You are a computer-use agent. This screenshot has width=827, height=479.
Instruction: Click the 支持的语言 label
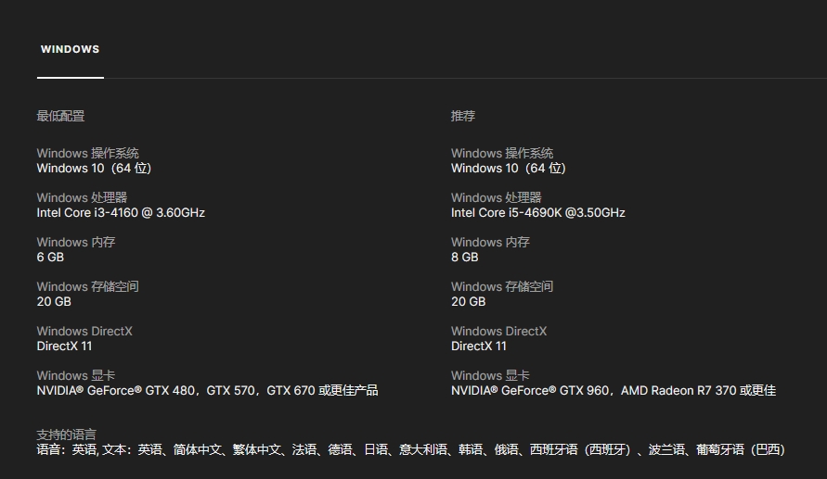[x=66, y=435]
